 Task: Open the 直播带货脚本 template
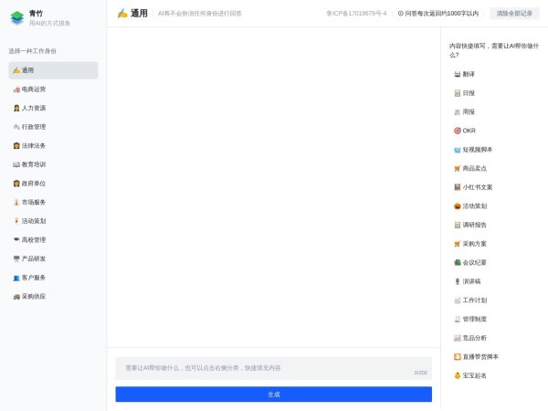[x=476, y=356]
